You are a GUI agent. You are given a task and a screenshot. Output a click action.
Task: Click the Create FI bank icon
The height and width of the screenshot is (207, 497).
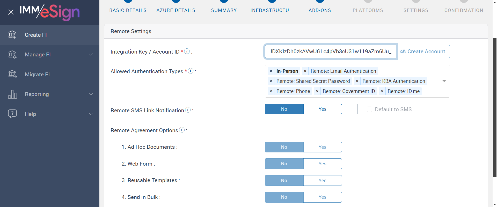pos(12,35)
